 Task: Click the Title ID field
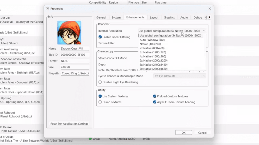[x=75, y=55]
